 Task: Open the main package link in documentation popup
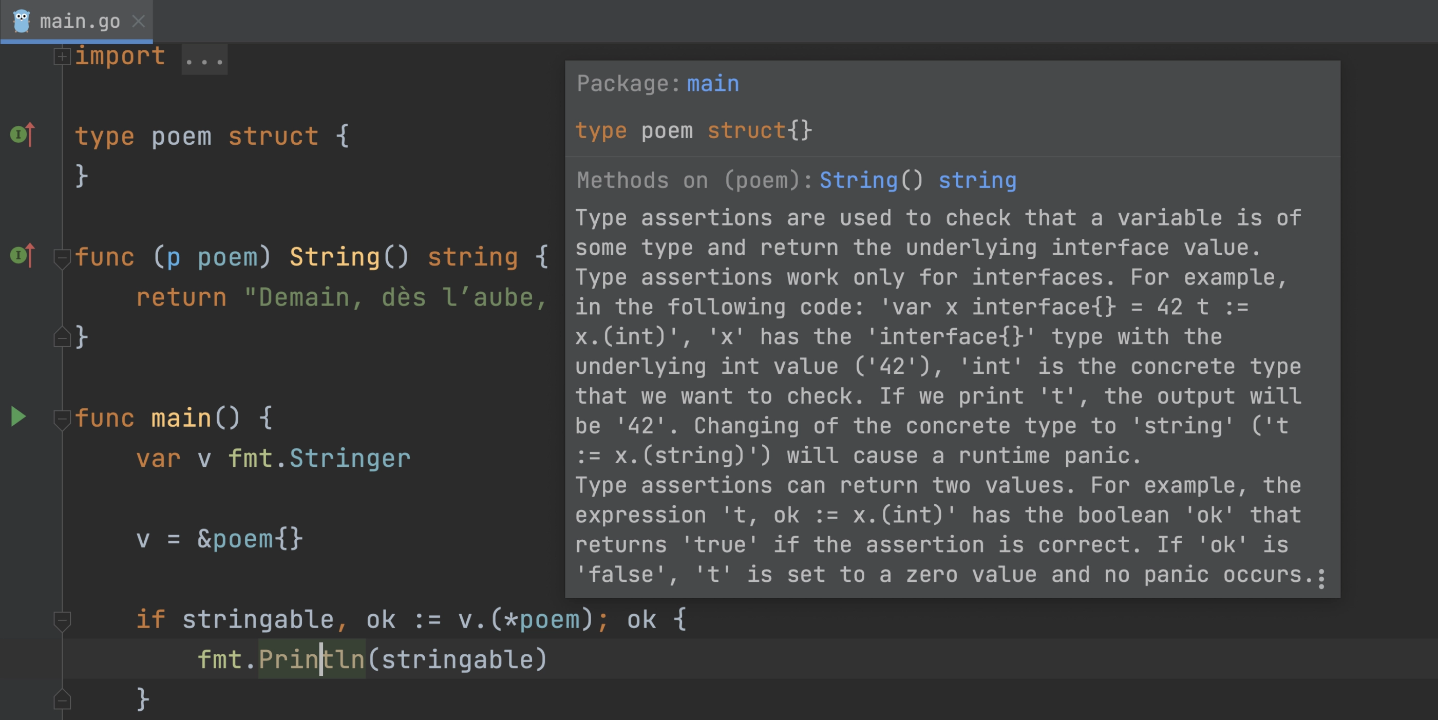click(713, 84)
